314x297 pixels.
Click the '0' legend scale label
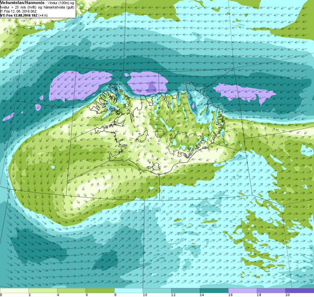click(x=1, y=294)
